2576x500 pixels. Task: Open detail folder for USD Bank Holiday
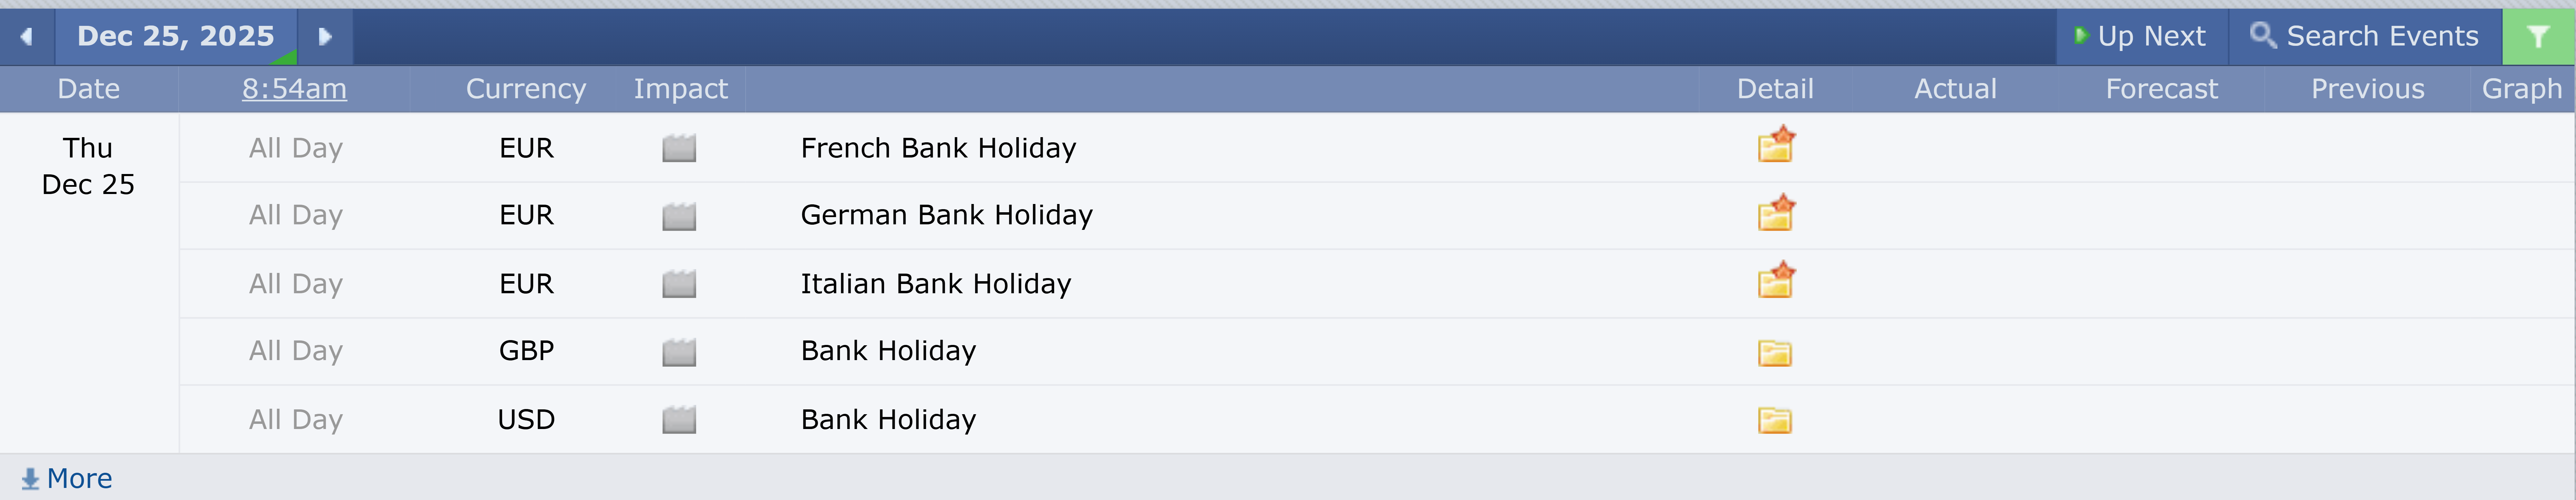(1775, 420)
